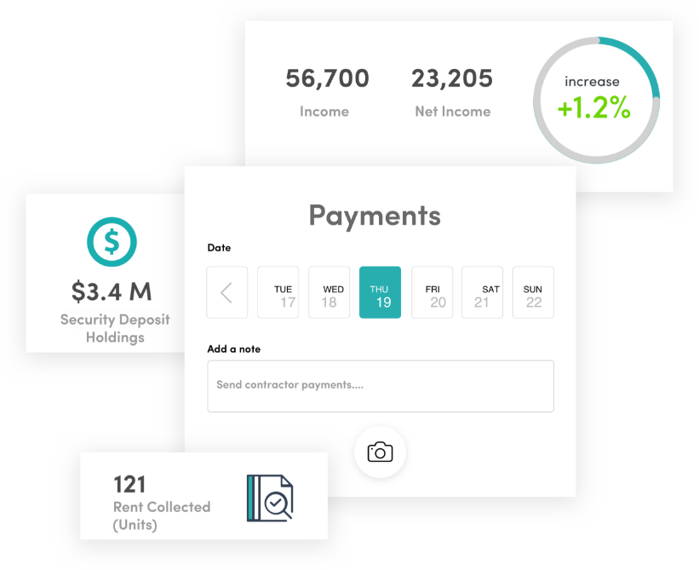The image size is (699, 570).
Task: Click the +1.2% increase progress ring
Action: 597,101
